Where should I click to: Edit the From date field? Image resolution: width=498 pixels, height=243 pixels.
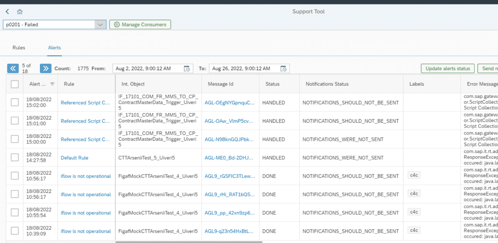click(x=153, y=68)
